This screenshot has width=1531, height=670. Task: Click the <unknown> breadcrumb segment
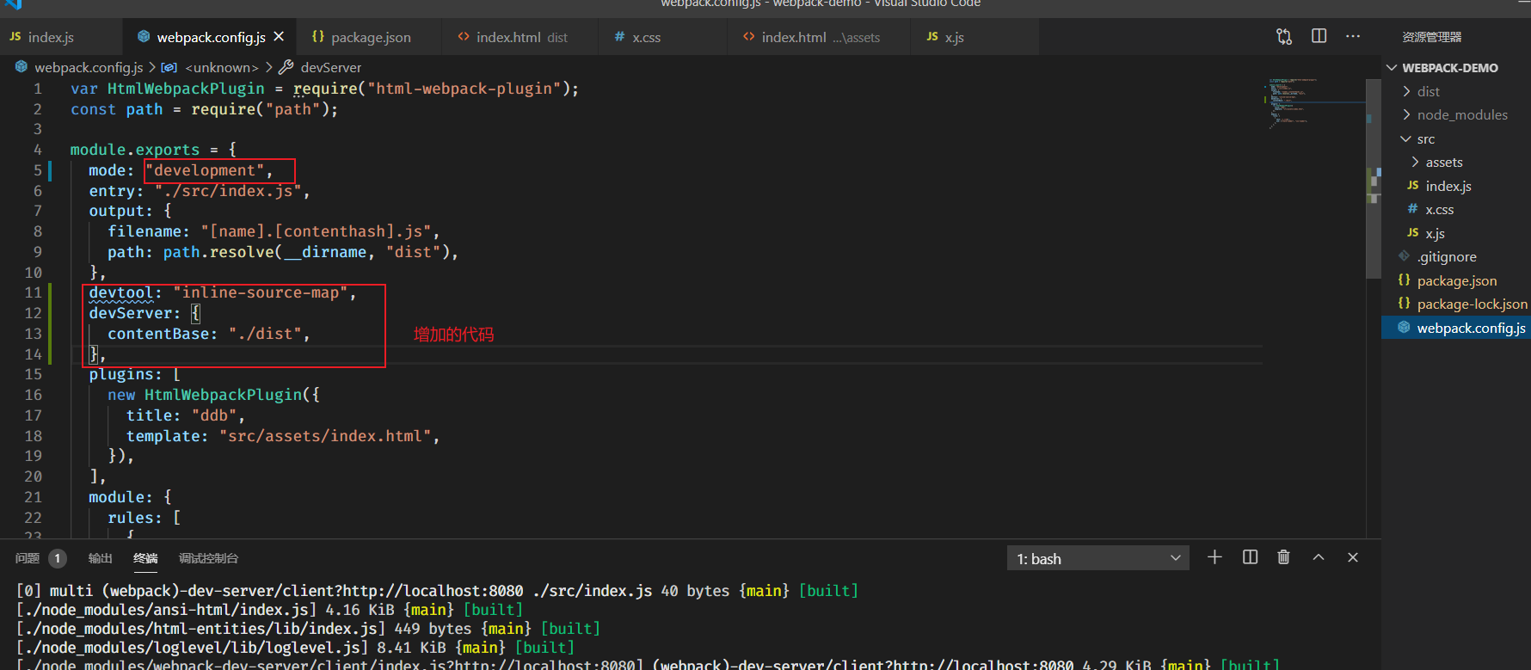221,67
